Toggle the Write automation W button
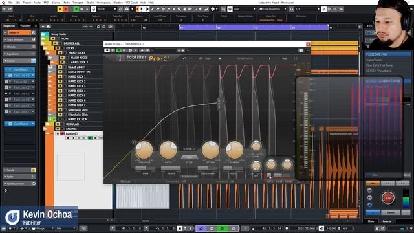414x233 pixels. 82,9
